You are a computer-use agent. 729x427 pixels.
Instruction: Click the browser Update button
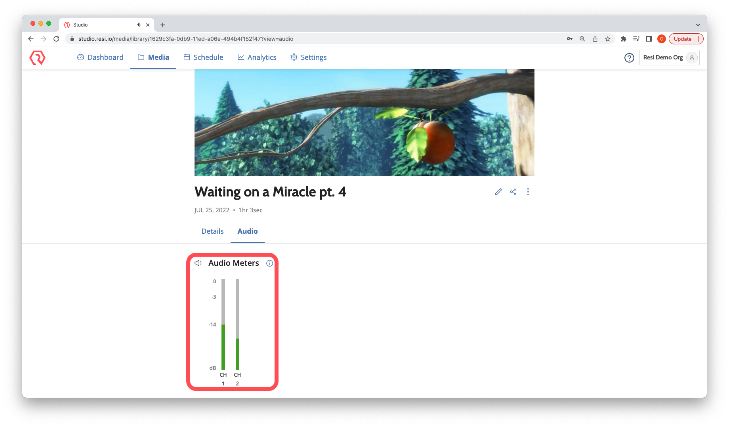pyautogui.click(x=682, y=39)
